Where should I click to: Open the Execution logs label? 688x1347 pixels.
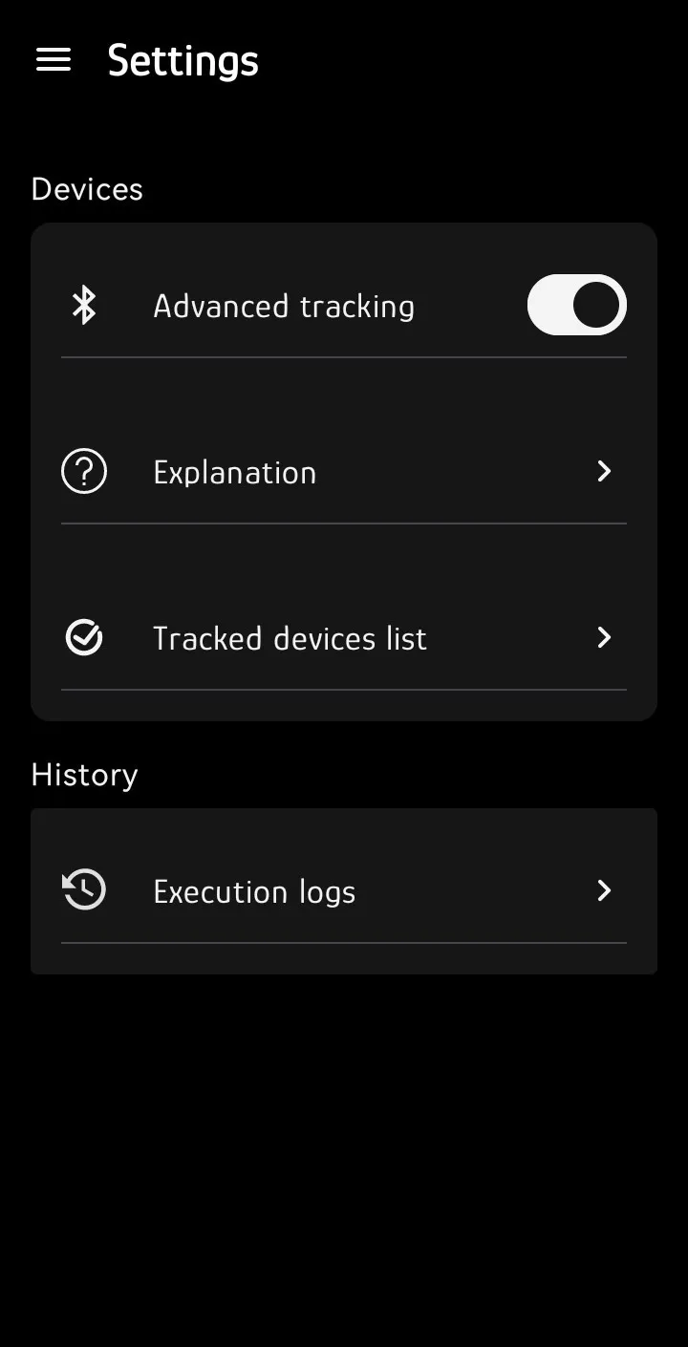[254, 892]
